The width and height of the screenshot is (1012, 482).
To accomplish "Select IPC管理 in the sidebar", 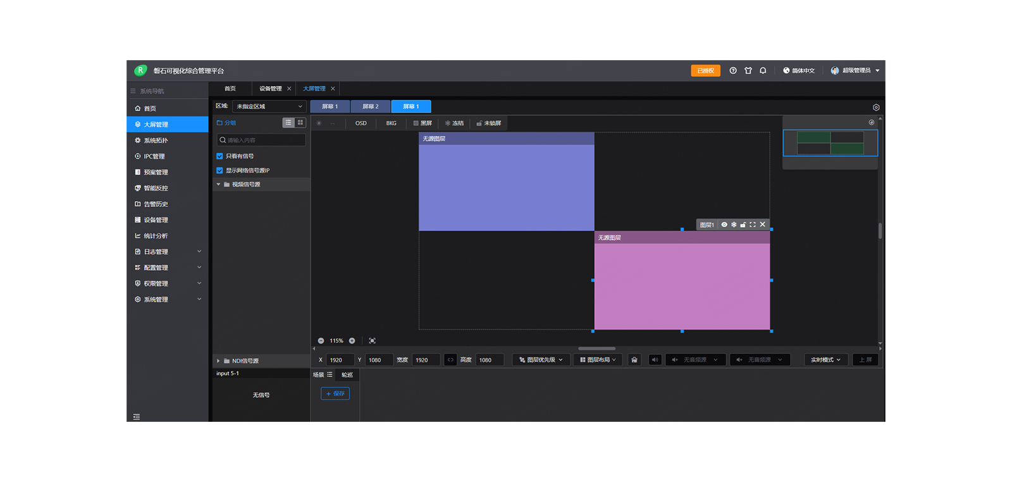I will click(x=168, y=156).
